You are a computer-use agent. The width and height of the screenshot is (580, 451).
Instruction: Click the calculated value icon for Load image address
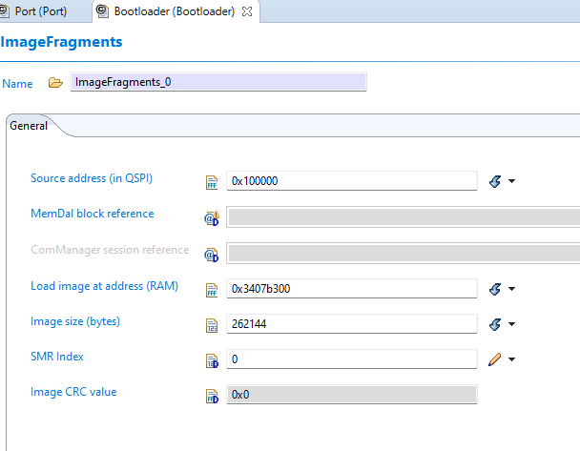495,289
